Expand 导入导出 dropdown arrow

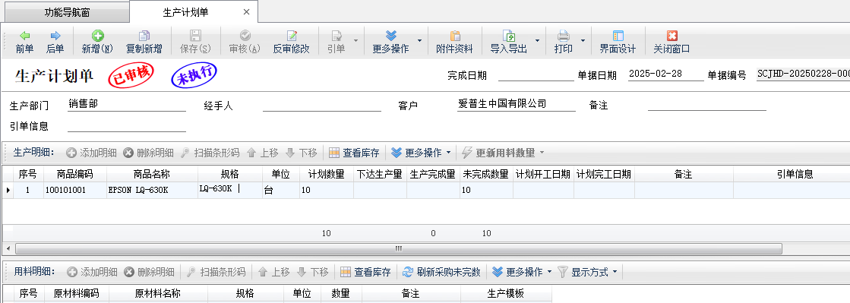pyautogui.click(x=537, y=41)
